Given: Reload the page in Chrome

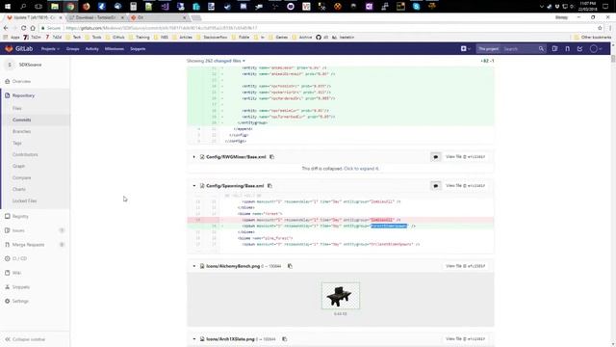Looking at the screenshot, I should click(x=23, y=28).
